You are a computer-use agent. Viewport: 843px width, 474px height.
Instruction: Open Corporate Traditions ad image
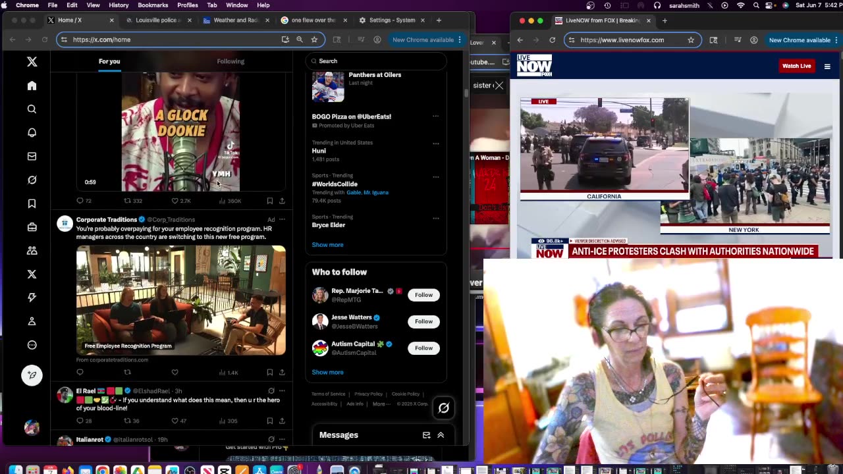point(181,301)
